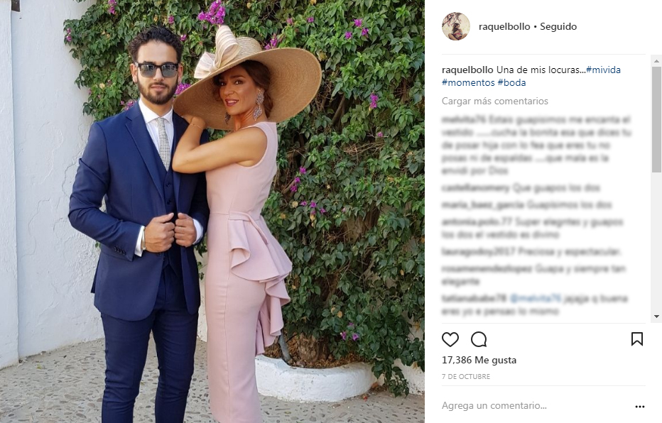Image resolution: width=662 pixels, height=423 pixels.
Task: Click the comments scrollbar up arrow
Action: [x=656, y=61]
